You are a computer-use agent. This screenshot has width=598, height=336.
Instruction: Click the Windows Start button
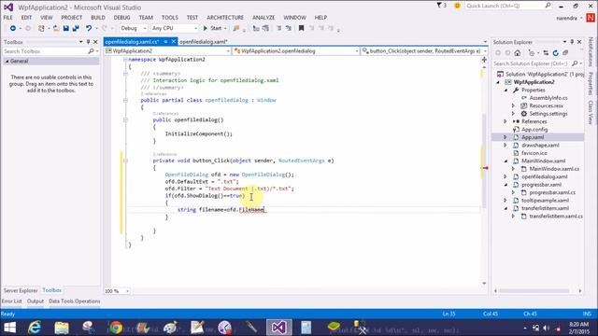pyautogui.click(x=9, y=328)
